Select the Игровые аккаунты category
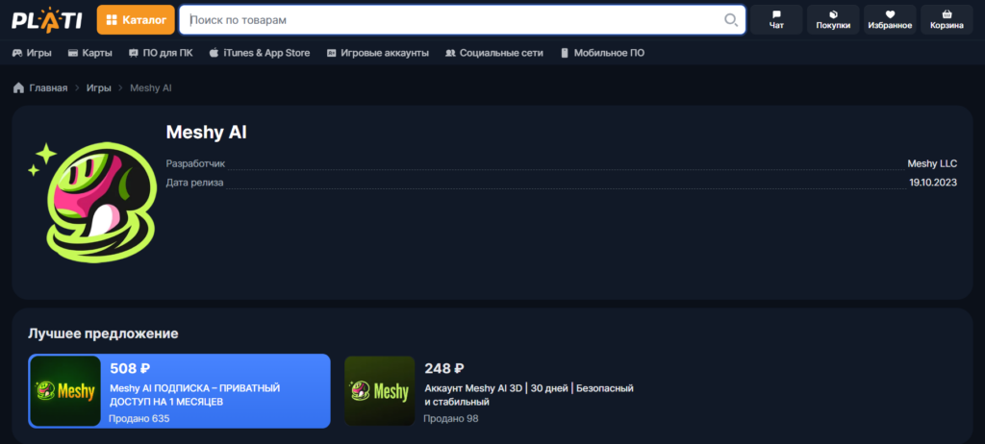The height and width of the screenshot is (444, 985). coord(377,53)
